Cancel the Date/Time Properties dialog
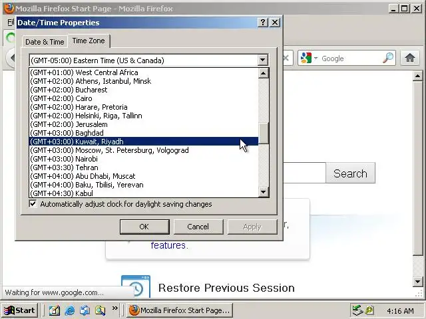Viewport: 426px width, 319px height. [x=198, y=227]
